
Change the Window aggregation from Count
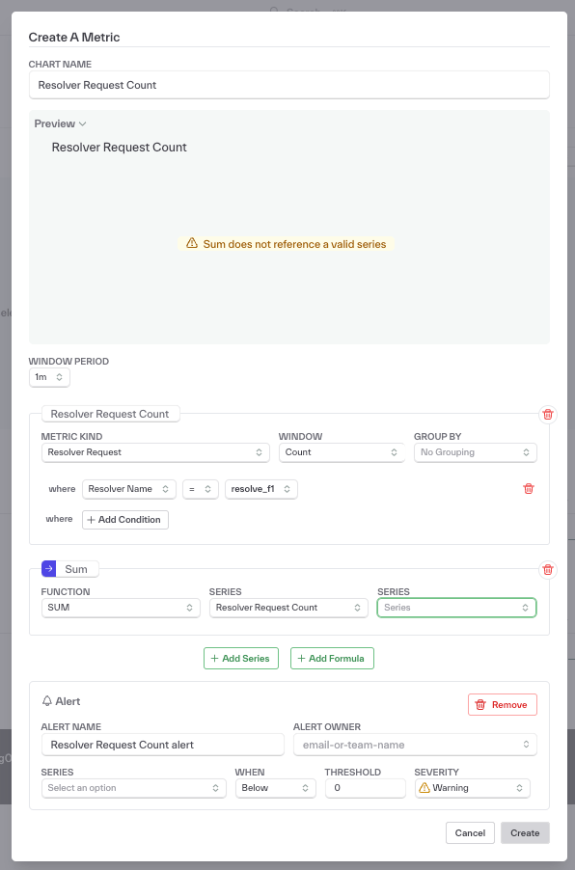click(340, 451)
